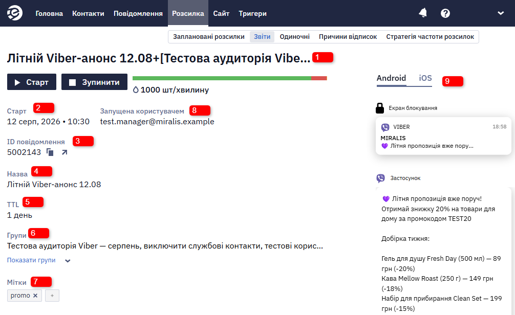The image size is (515, 315).
Task: Click the Гель для душу Fresh Day line
Action: pyautogui.click(x=441, y=263)
